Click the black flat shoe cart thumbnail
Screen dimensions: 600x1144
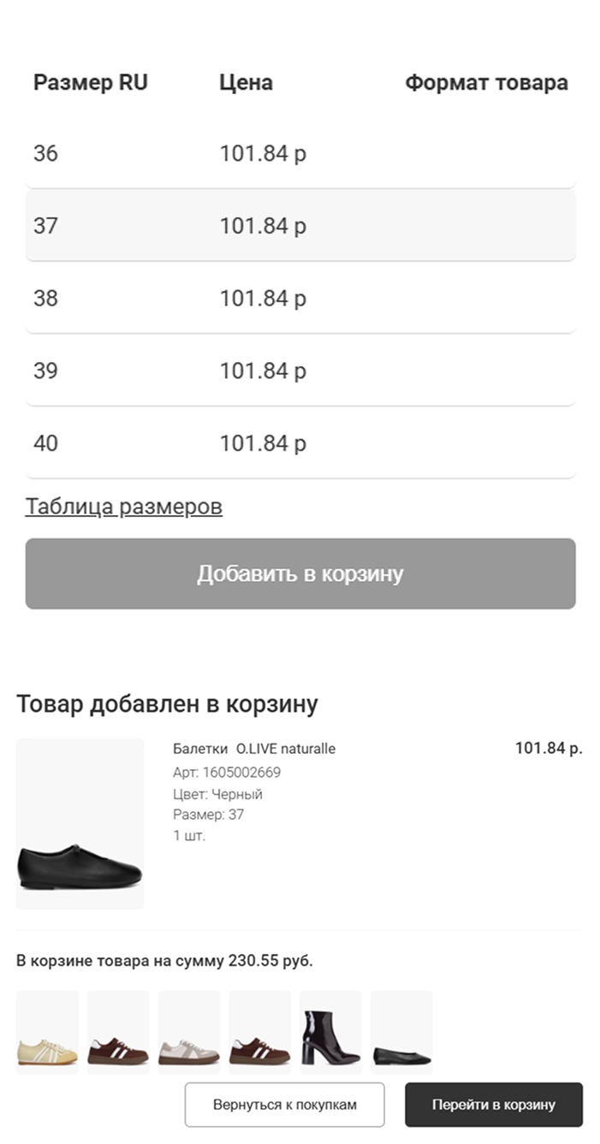(401, 1030)
